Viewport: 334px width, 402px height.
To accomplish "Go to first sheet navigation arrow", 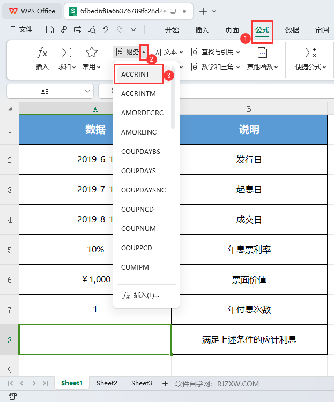I will pos(10,383).
